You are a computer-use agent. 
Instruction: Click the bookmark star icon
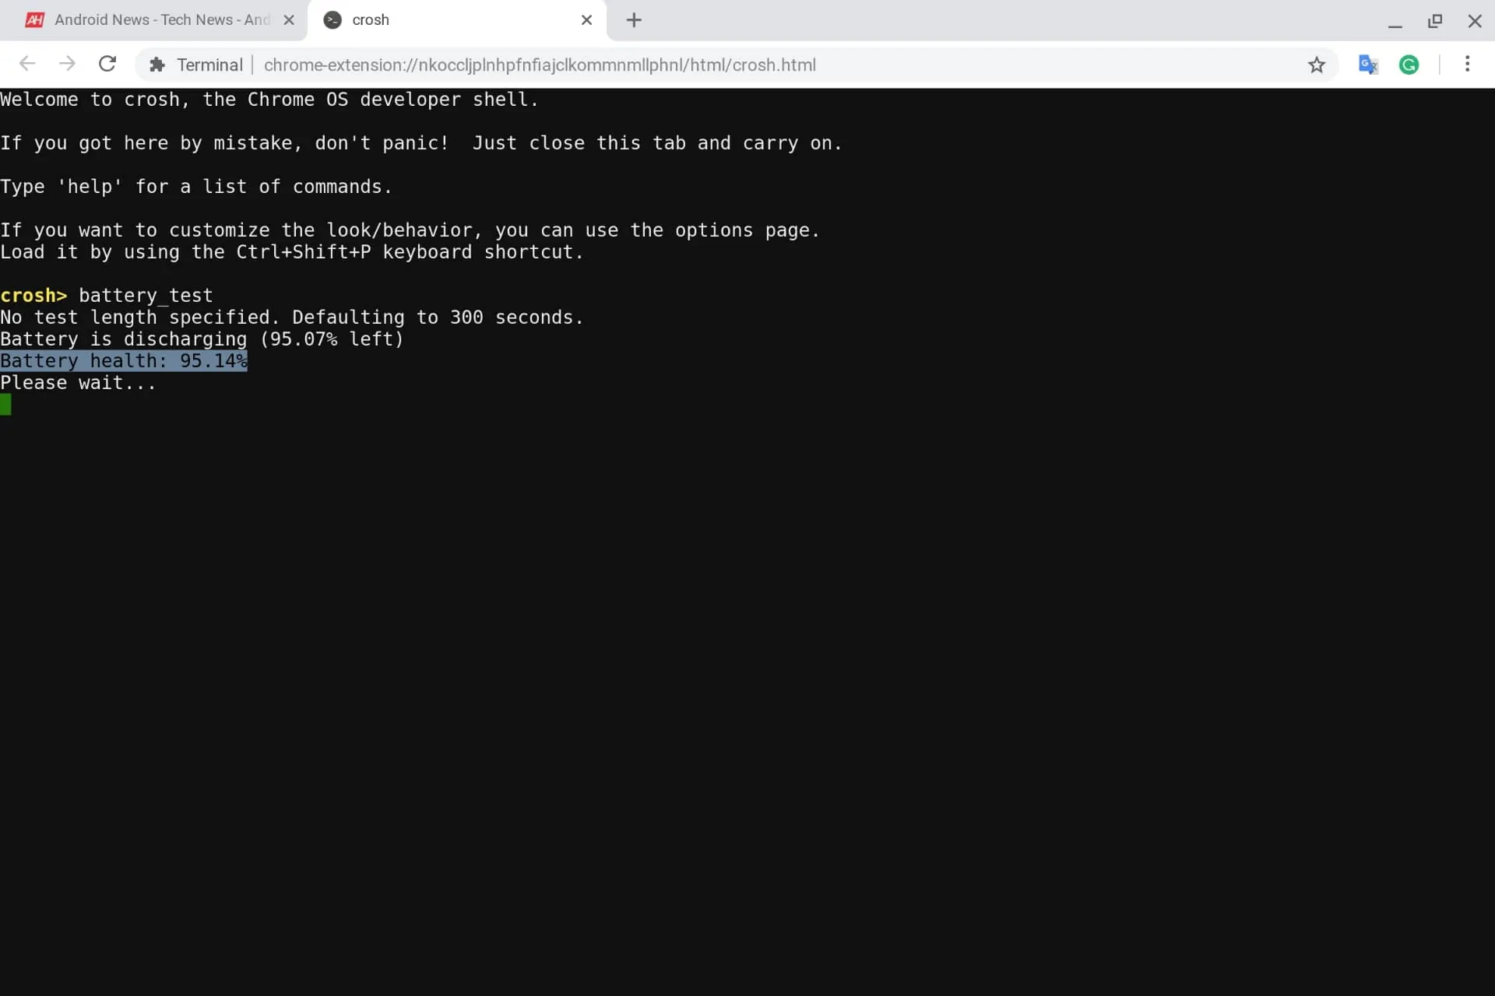1316,65
